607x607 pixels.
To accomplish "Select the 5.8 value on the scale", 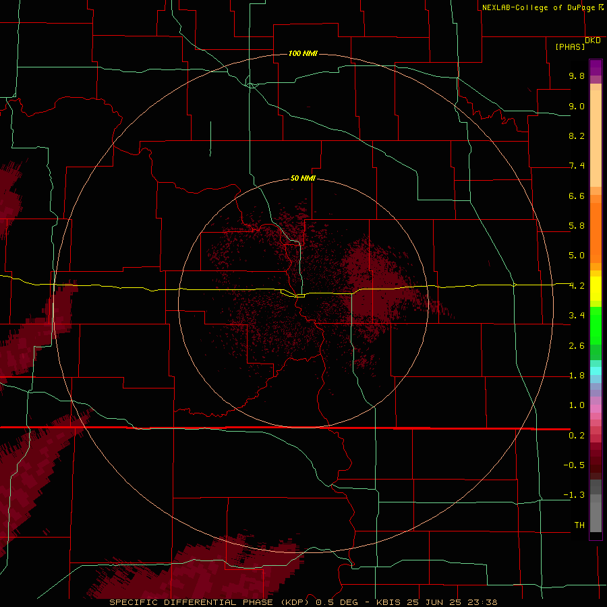I will pyautogui.click(x=577, y=226).
